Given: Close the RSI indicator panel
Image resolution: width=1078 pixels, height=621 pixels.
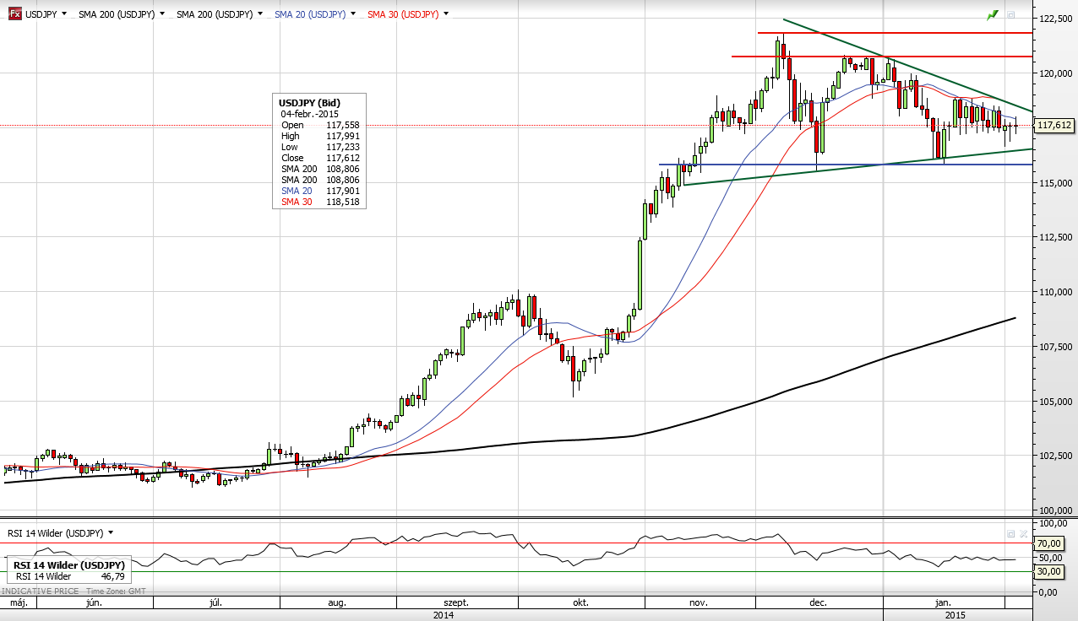Looking at the screenshot, I should click(1023, 533).
